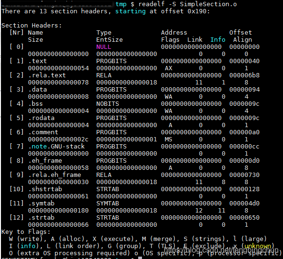The height and width of the screenshot is (259, 283).
Task: Click the 'NOBITS' type of .bss
Action: tap(108, 104)
